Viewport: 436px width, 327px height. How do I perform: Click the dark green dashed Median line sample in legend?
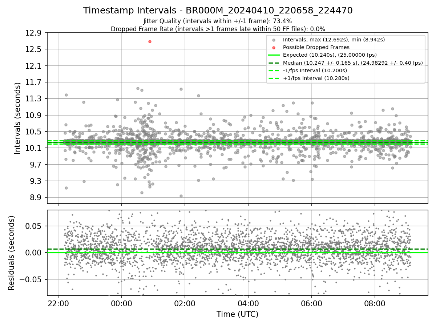click(274, 63)
